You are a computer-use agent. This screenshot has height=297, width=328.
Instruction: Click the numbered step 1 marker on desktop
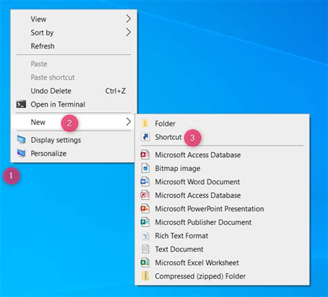click(11, 176)
